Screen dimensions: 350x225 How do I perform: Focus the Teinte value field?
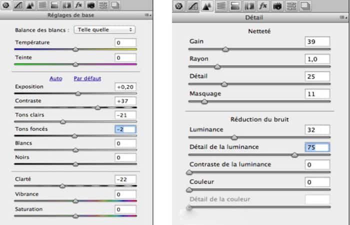pyautogui.click(x=125, y=58)
